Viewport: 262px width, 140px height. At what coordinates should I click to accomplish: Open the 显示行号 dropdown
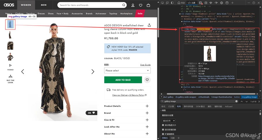(x=169, y=121)
